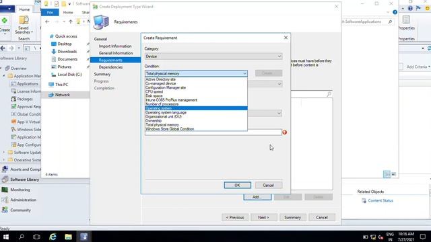Open the Category dropdown showing Device
The image size is (431, 242).
(x=213, y=56)
